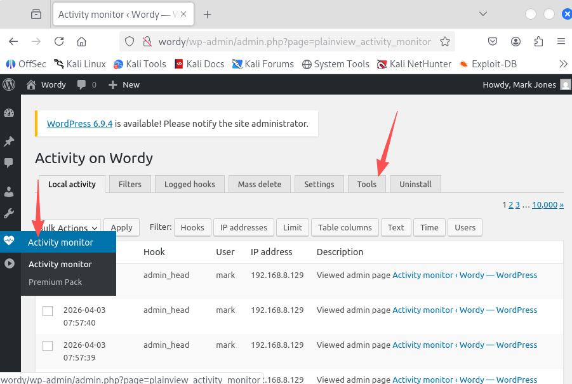
Task: Expand the Hooks filter
Action: click(x=192, y=227)
